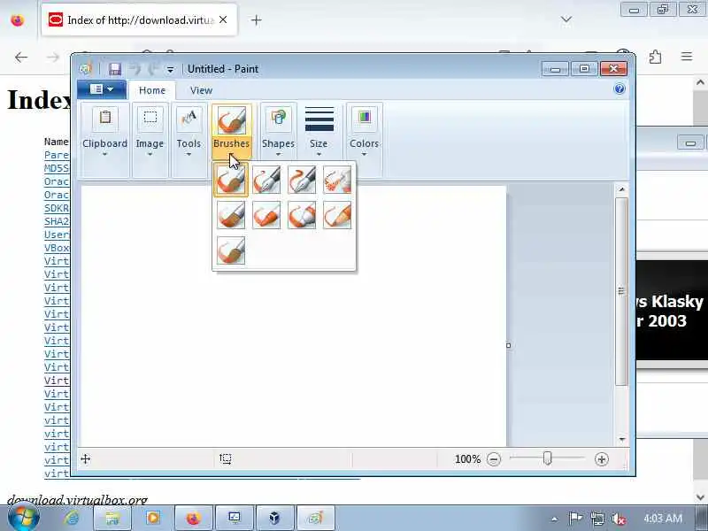Screen dimensions: 708x531
Task: Click the zoom slider handle in Paint's status bar
Action: coord(547,458)
